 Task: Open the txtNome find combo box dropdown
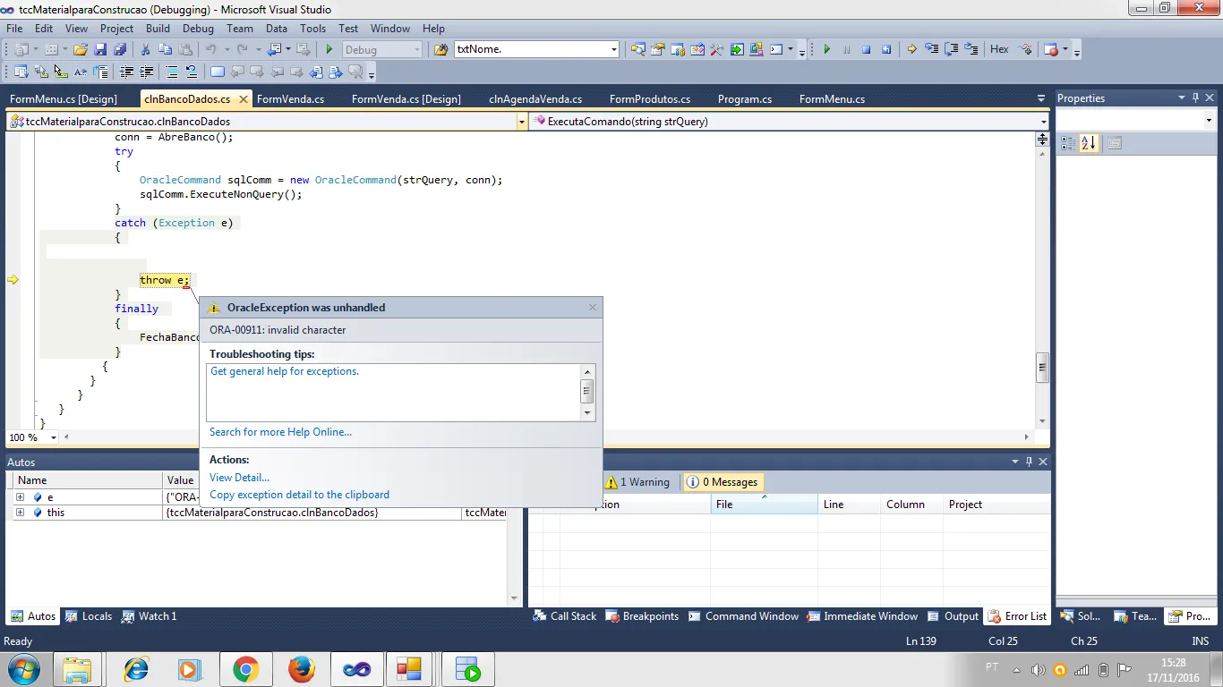[613, 49]
